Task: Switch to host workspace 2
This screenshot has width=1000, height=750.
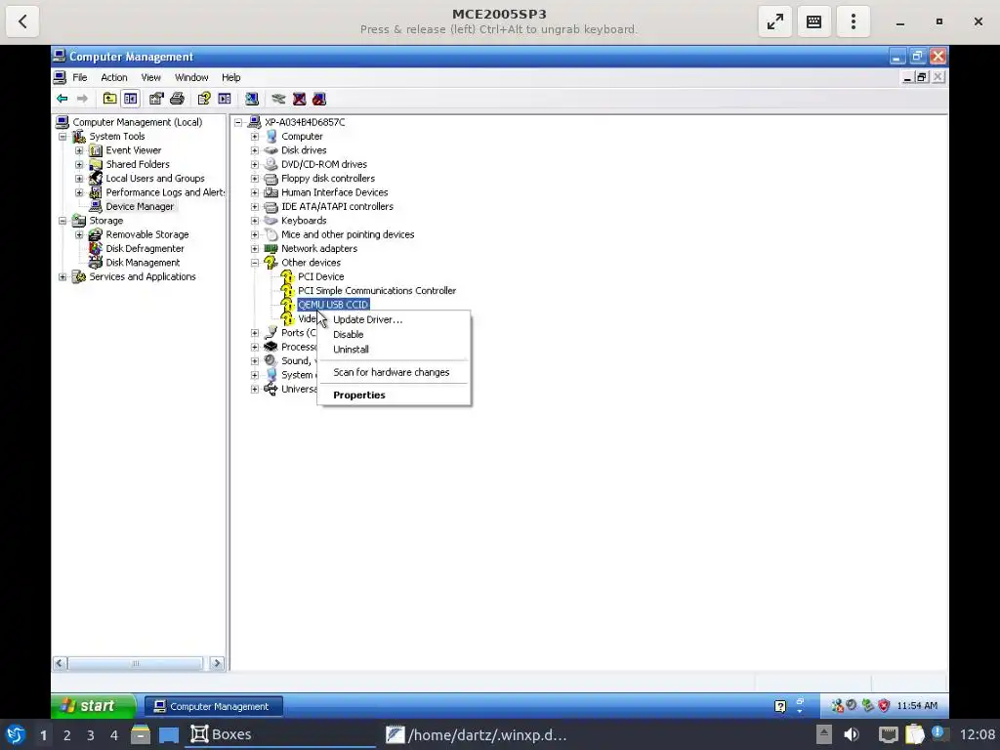Action: click(x=67, y=735)
